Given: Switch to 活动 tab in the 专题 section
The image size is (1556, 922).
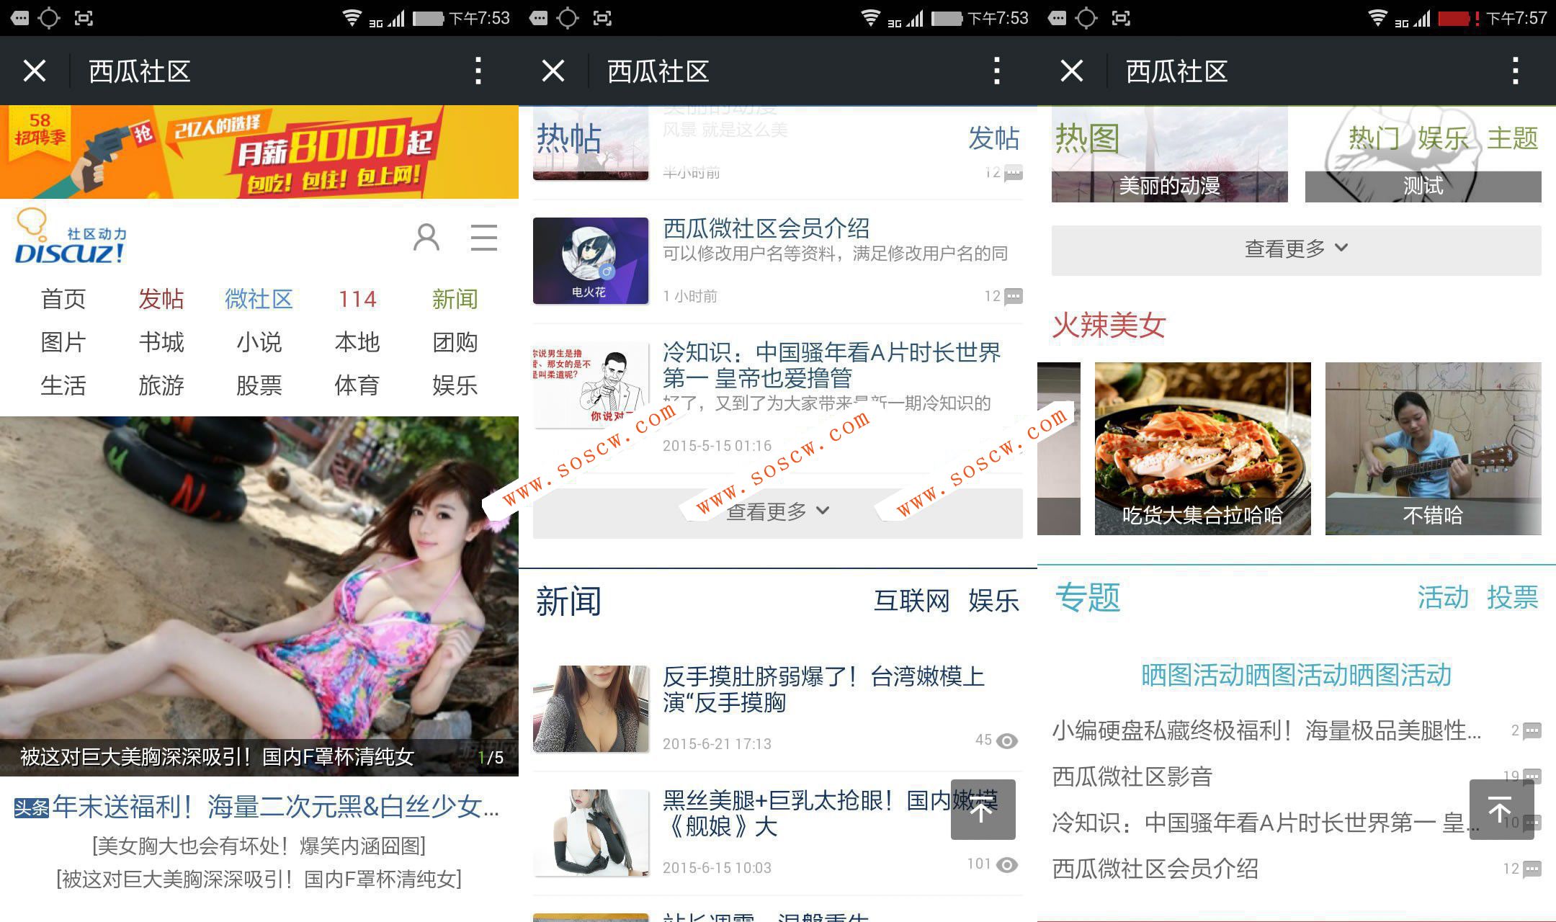Looking at the screenshot, I should [x=1444, y=597].
